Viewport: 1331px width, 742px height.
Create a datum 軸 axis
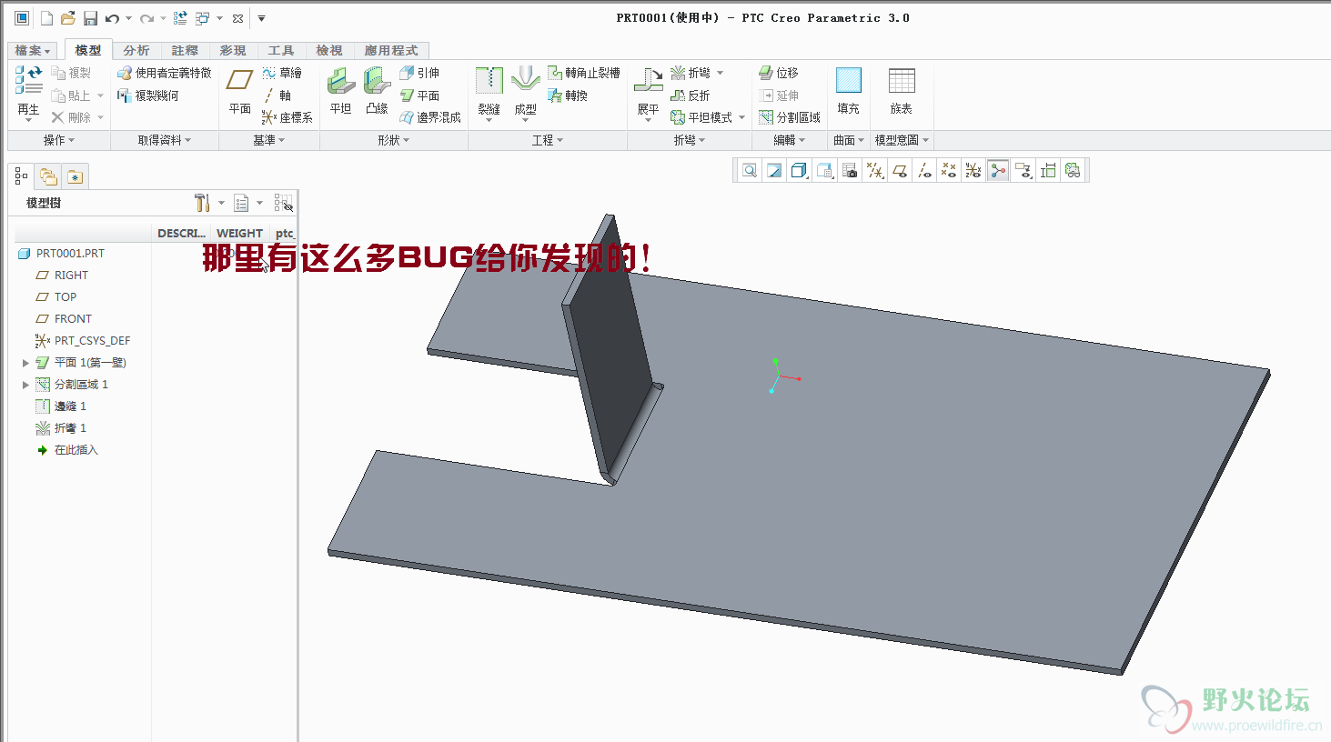[277, 95]
